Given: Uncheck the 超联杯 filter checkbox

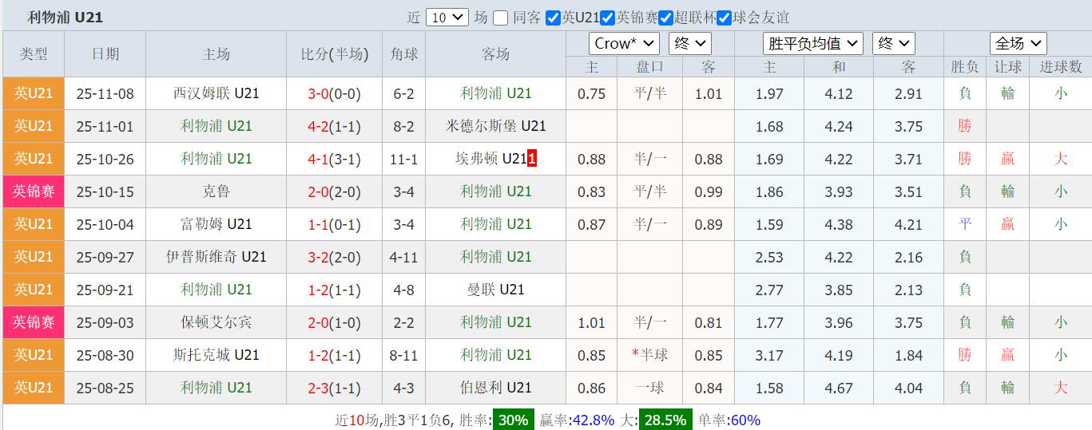Looking at the screenshot, I should coord(665,18).
